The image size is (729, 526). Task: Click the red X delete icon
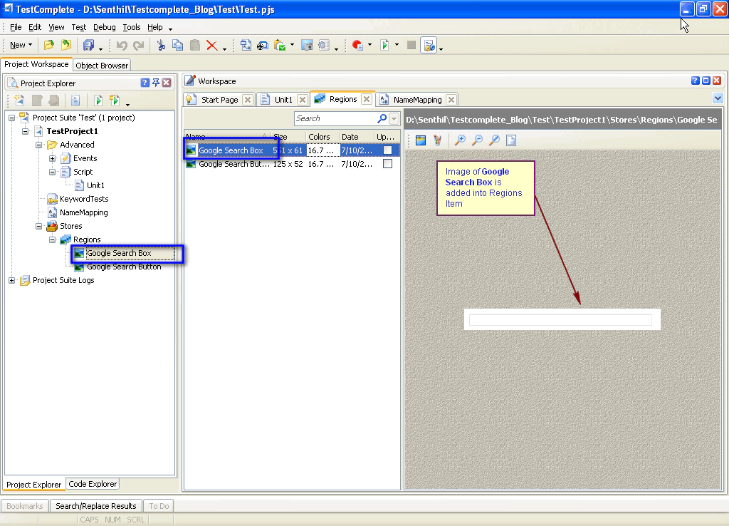211,46
